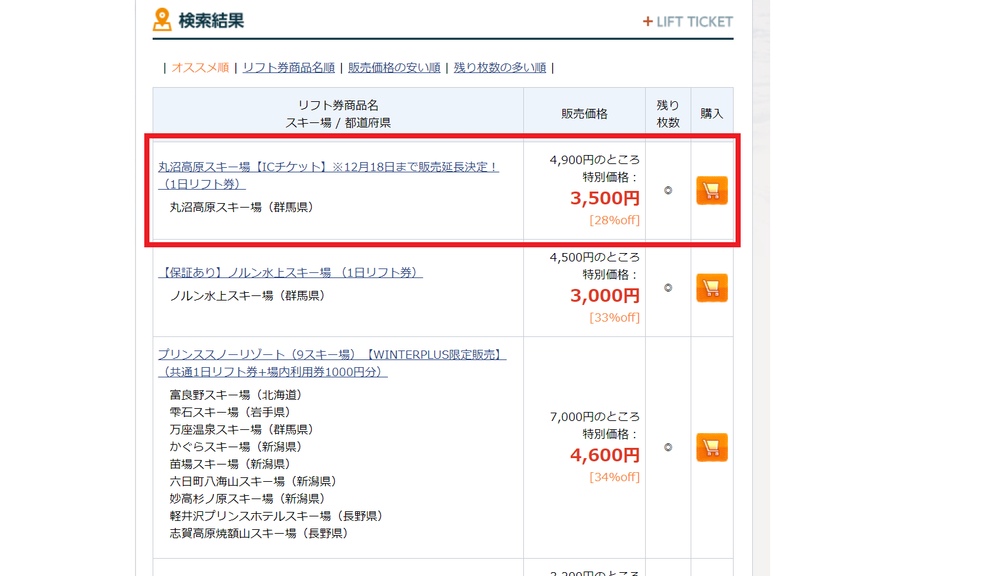Open 【保証あり】ノルン水上スキー場 ticket link
985x576 pixels.
(x=290, y=273)
